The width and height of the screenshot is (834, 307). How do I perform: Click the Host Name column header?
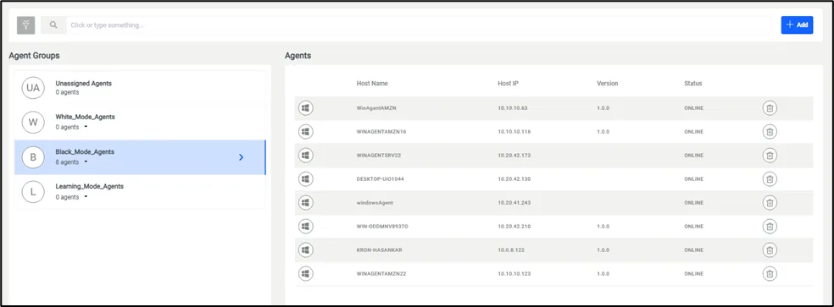[372, 84]
